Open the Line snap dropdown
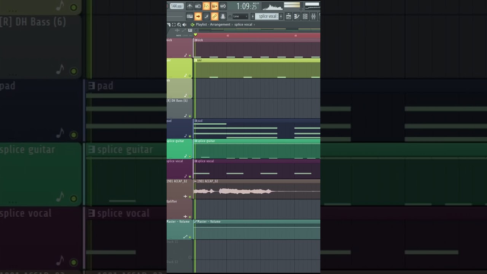The width and height of the screenshot is (487, 274). tap(240, 16)
